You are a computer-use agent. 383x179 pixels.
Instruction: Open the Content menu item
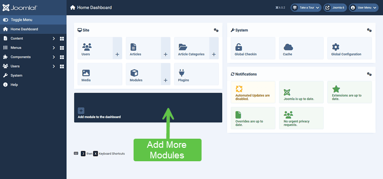coord(17,38)
